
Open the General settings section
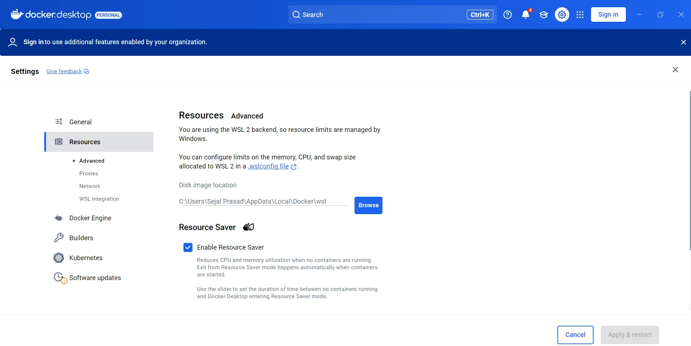(99, 122)
